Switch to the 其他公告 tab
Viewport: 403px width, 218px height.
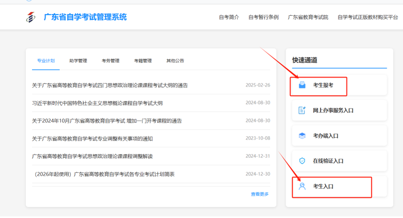point(175,61)
